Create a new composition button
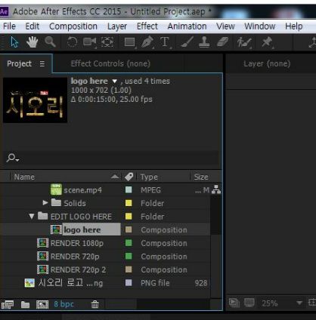316x320 pixels. point(42,305)
